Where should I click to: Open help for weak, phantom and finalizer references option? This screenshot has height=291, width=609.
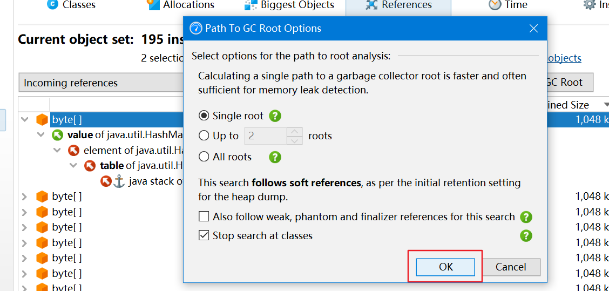(526, 217)
